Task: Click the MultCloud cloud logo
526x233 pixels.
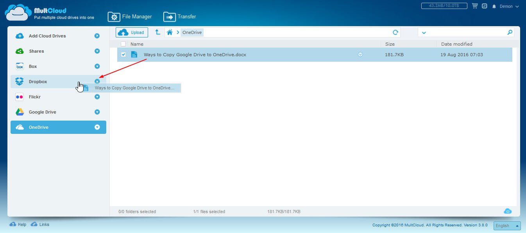Action: pyautogui.click(x=18, y=12)
